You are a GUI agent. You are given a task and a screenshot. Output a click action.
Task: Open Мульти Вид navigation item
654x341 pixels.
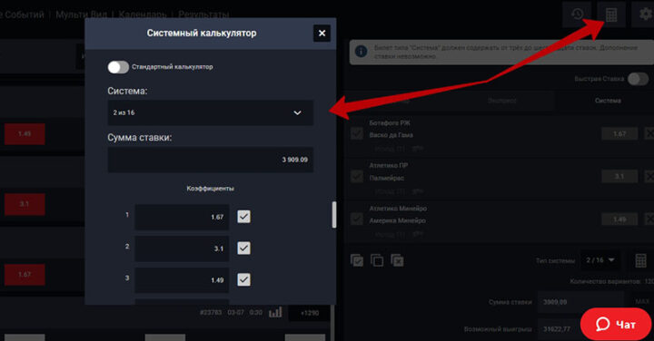[82, 15]
